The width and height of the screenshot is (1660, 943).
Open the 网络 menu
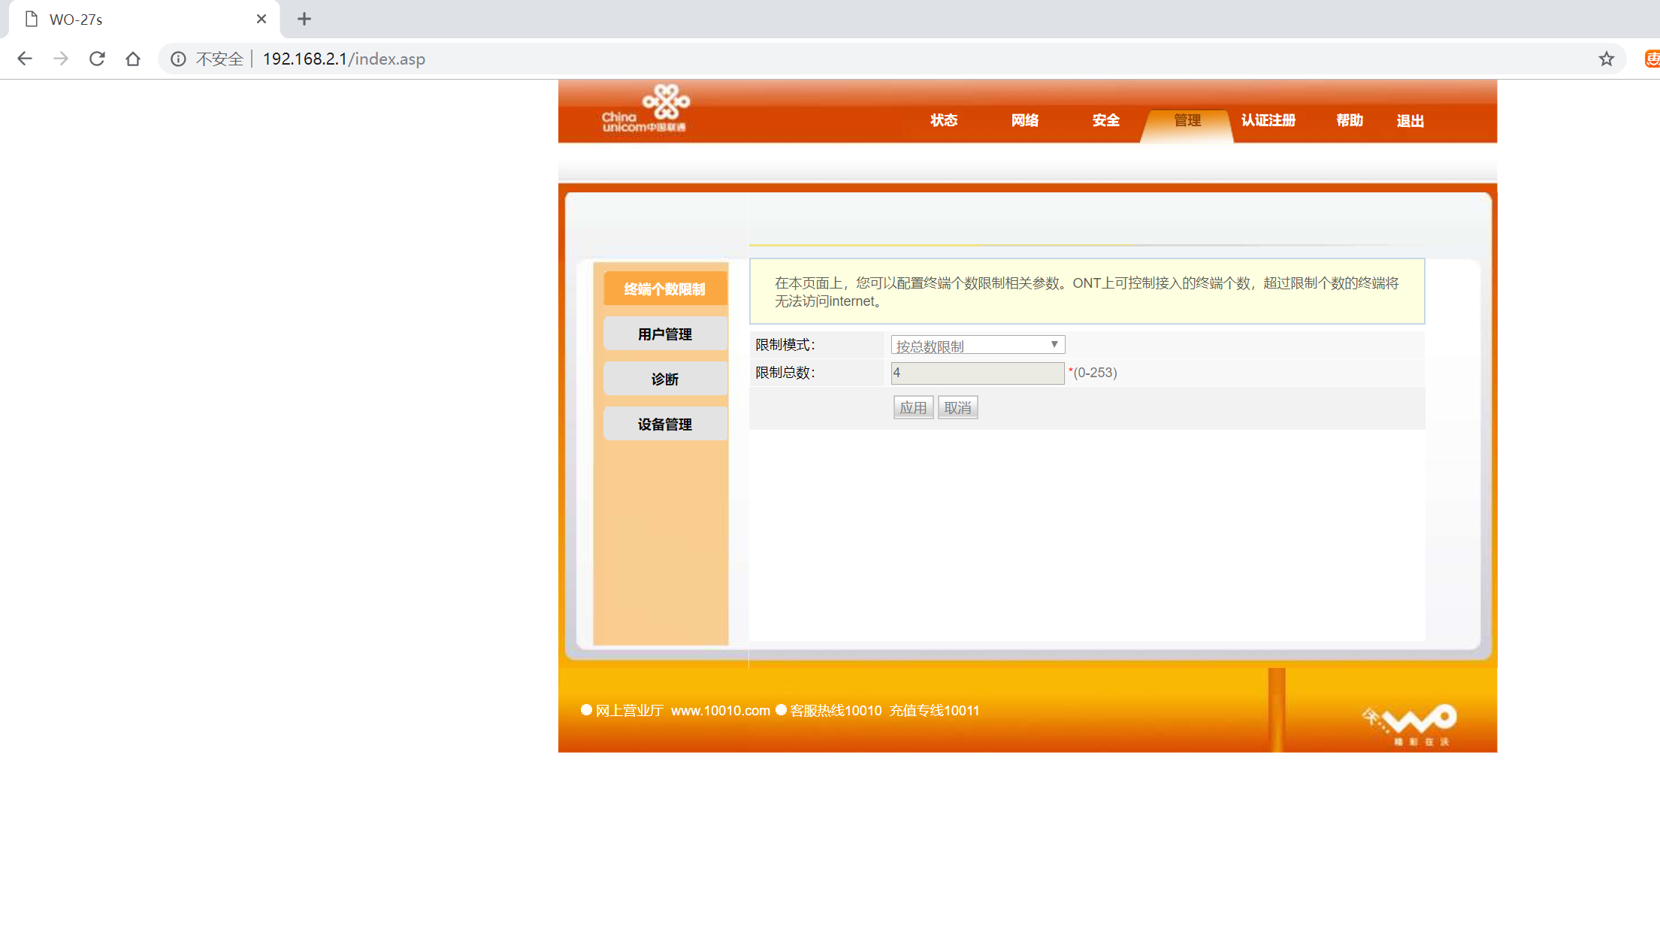[x=1025, y=120]
